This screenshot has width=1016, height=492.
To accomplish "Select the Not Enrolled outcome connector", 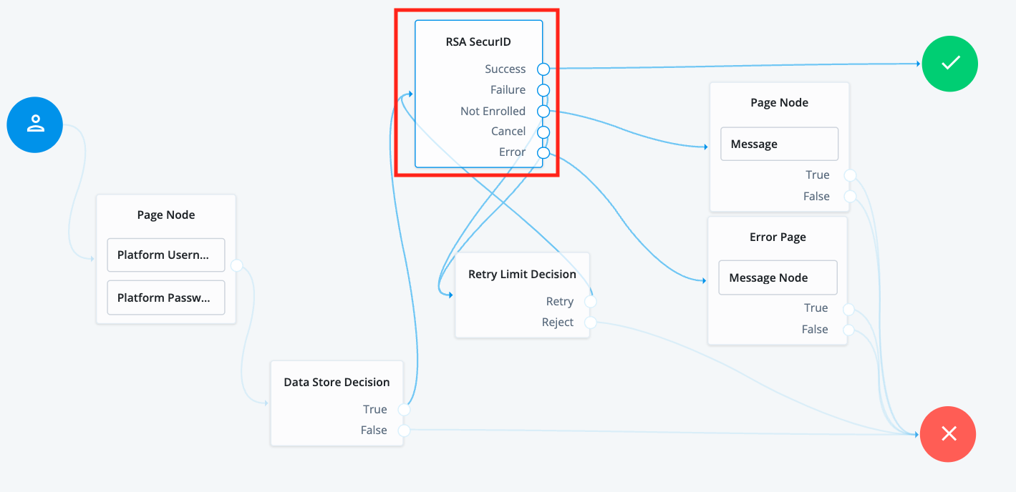I will coord(543,112).
